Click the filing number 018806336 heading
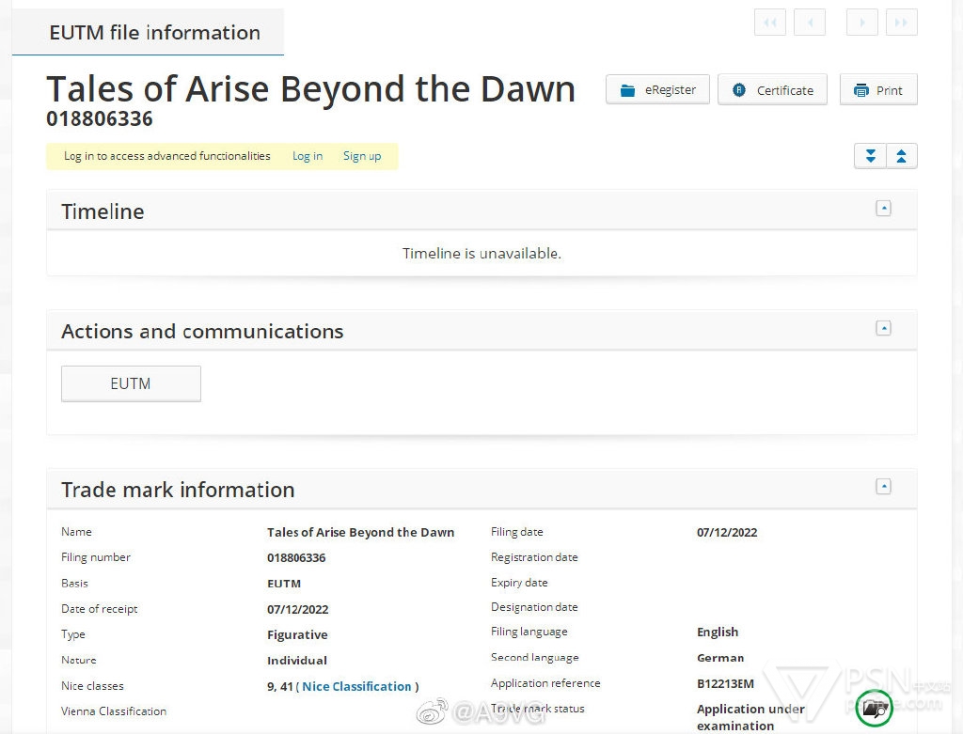Viewport: 963px width, 734px height. click(x=100, y=119)
